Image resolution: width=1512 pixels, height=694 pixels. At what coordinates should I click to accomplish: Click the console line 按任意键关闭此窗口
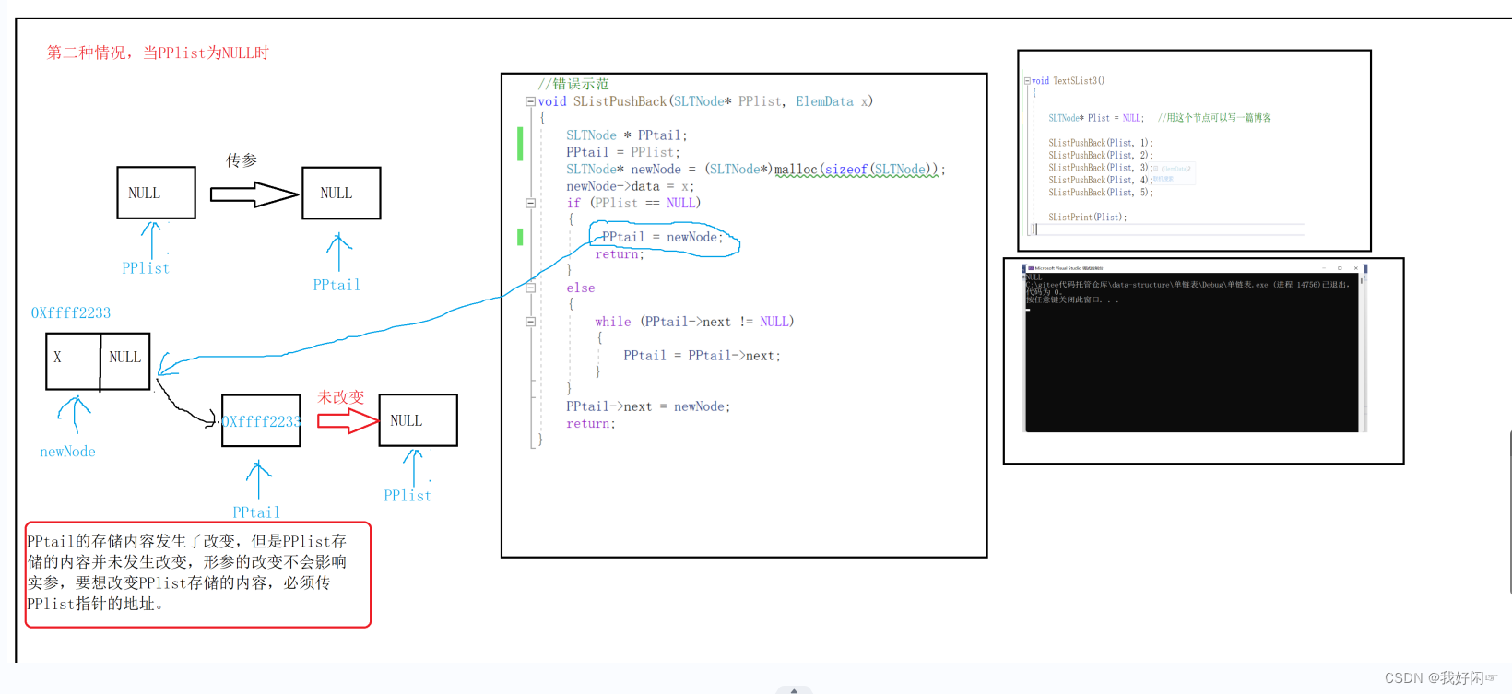tap(1072, 300)
